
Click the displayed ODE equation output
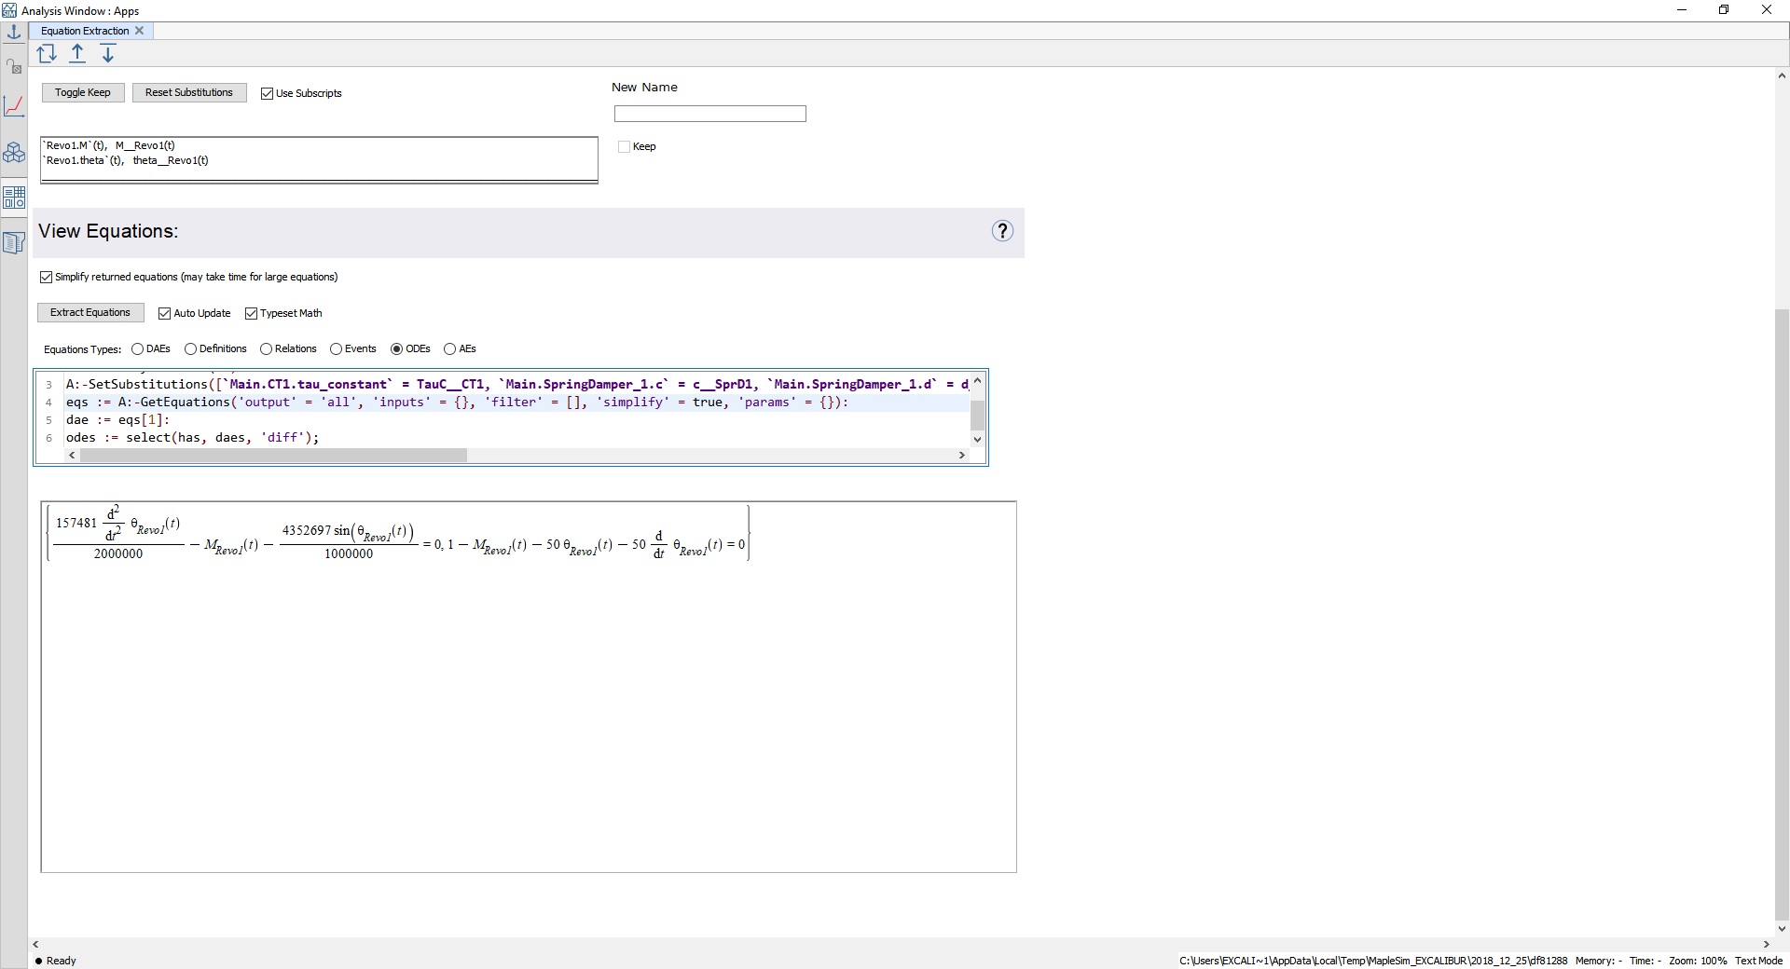(398, 534)
